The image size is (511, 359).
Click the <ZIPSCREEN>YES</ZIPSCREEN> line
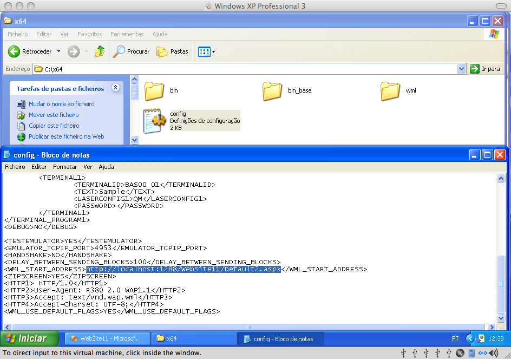pyautogui.click(x=60, y=276)
